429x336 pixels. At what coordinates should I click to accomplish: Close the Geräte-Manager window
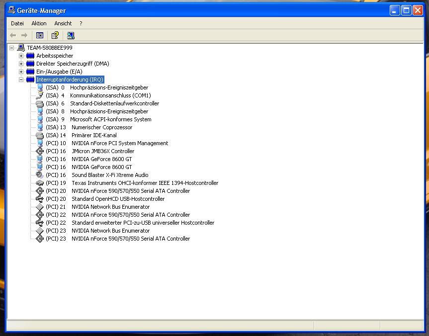tap(418, 10)
